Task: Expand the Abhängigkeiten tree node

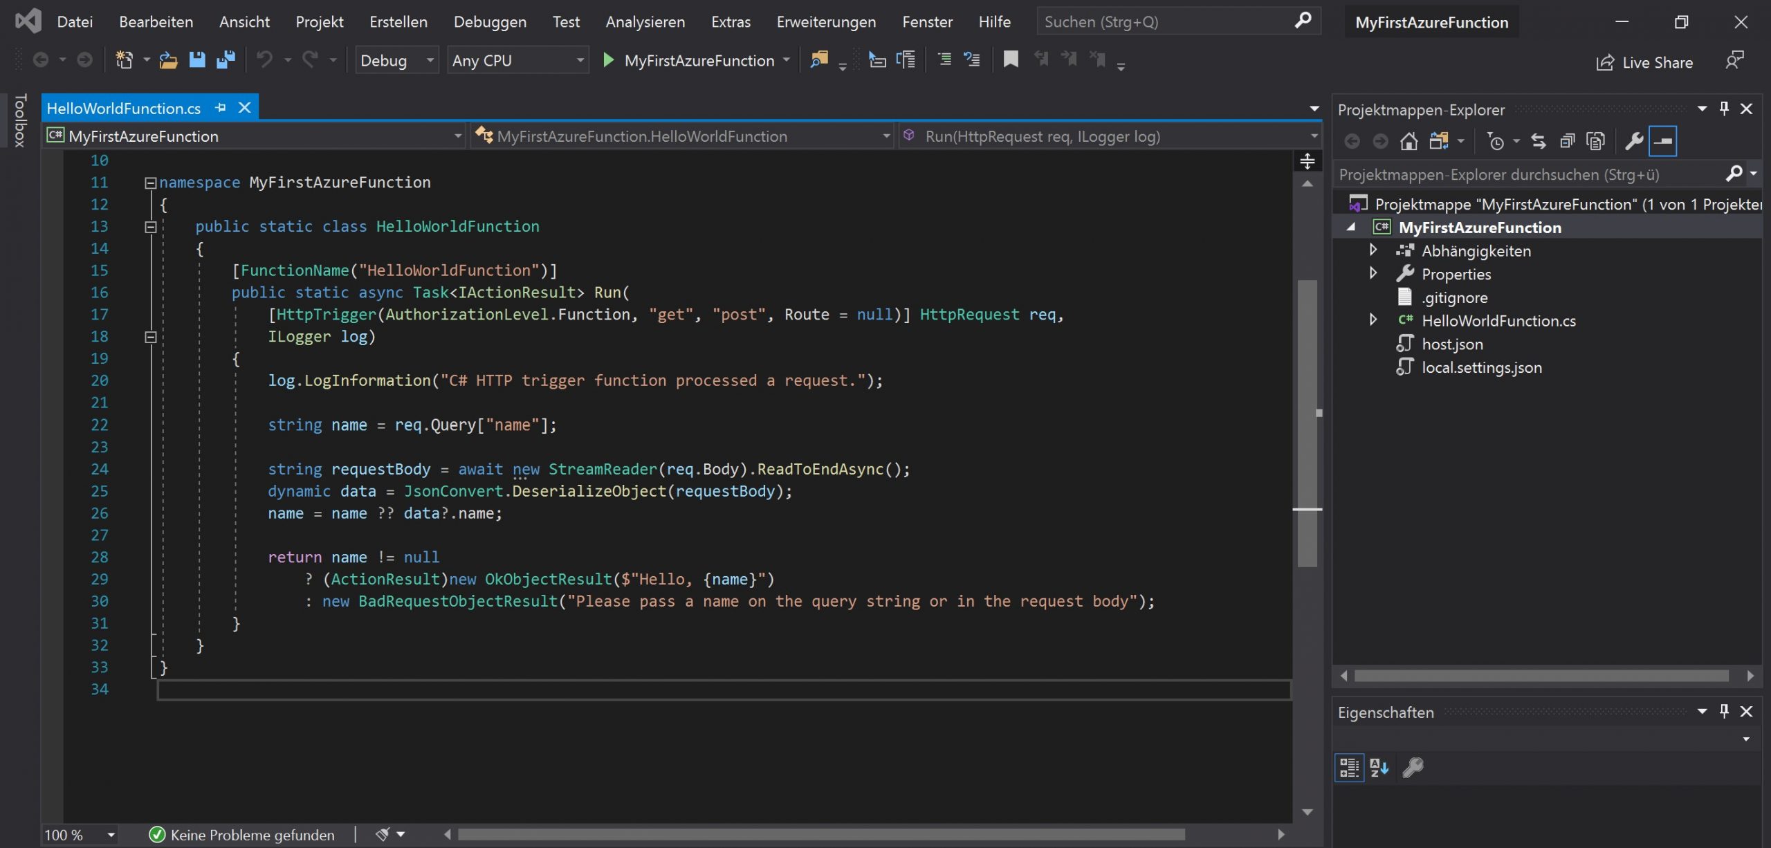Action: pos(1374,250)
